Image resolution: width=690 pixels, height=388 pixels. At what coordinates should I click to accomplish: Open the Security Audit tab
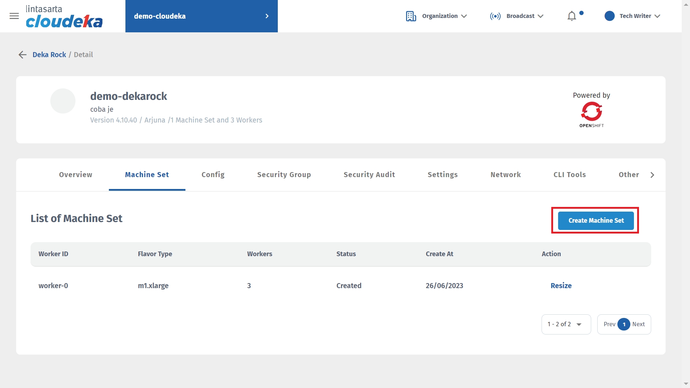tap(369, 175)
